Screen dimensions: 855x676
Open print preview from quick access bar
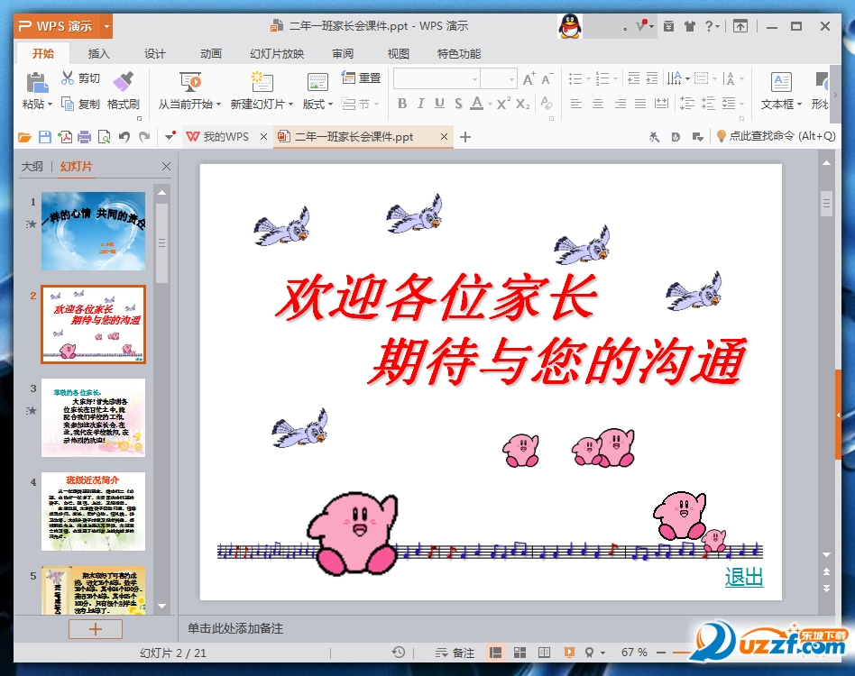pos(104,137)
